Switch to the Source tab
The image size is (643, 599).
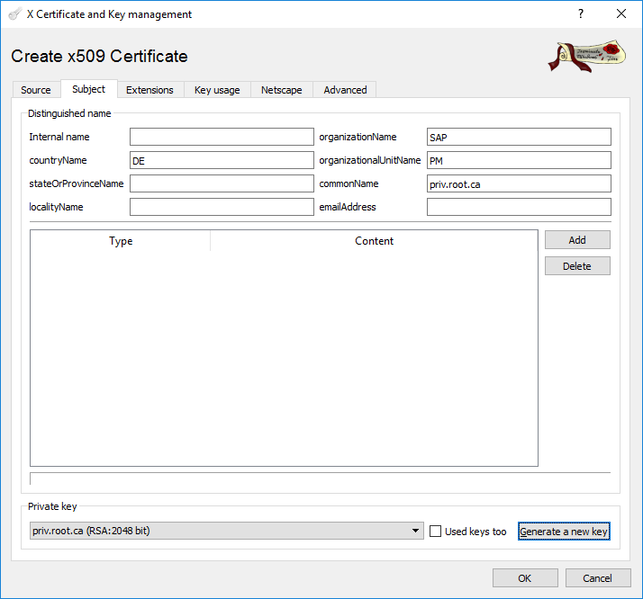coord(36,90)
